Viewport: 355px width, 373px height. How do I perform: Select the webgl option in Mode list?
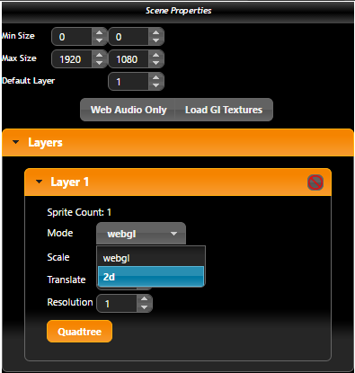point(151,258)
